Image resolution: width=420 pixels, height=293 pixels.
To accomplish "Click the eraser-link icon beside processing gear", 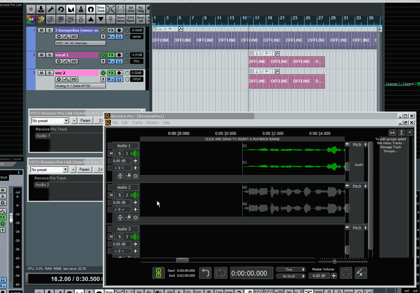I will [x=361, y=273].
